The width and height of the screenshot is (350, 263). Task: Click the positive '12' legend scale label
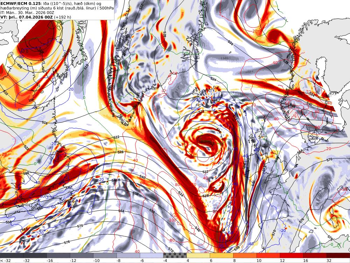(x=282, y=261)
